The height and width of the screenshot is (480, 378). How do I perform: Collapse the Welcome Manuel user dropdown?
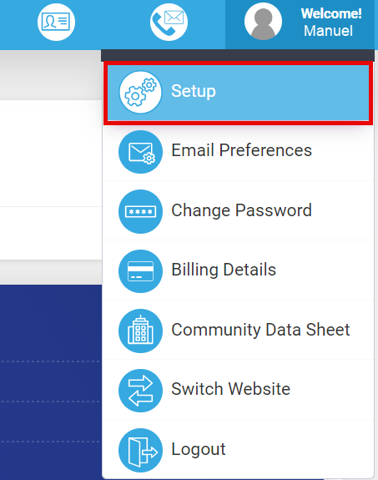point(300,24)
